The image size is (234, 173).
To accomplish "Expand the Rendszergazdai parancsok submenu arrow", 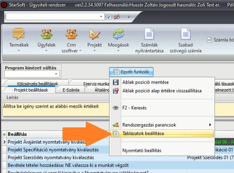I will coord(210,125).
